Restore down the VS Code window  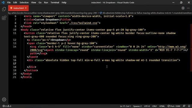coord(181,2)
